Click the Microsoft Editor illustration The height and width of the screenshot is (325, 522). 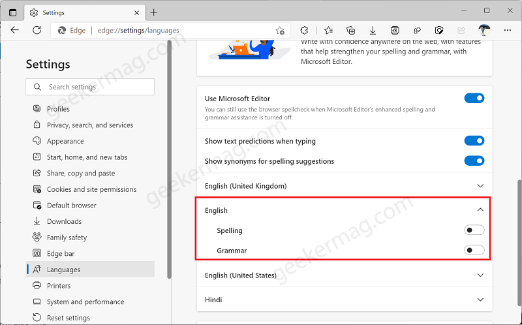[249, 50]
